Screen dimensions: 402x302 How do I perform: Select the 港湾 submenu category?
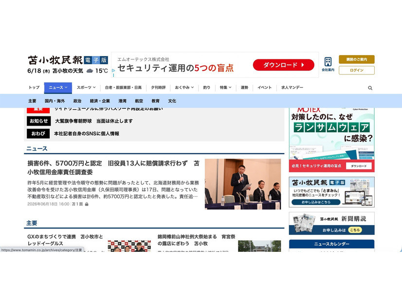(x=122, y=101)
